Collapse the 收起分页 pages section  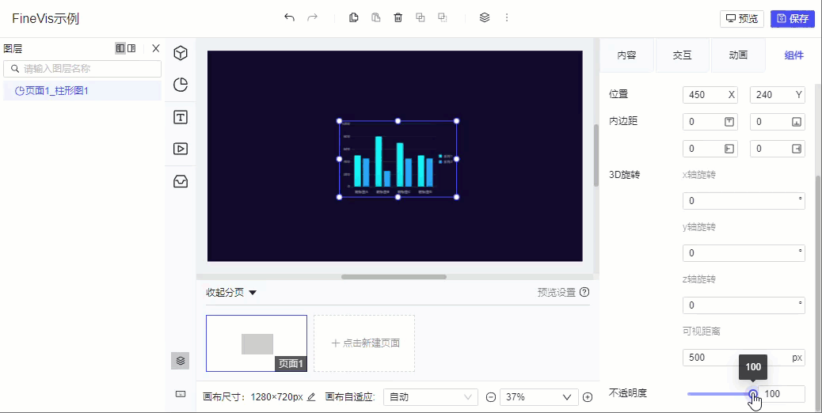click(x=231, y=293)
